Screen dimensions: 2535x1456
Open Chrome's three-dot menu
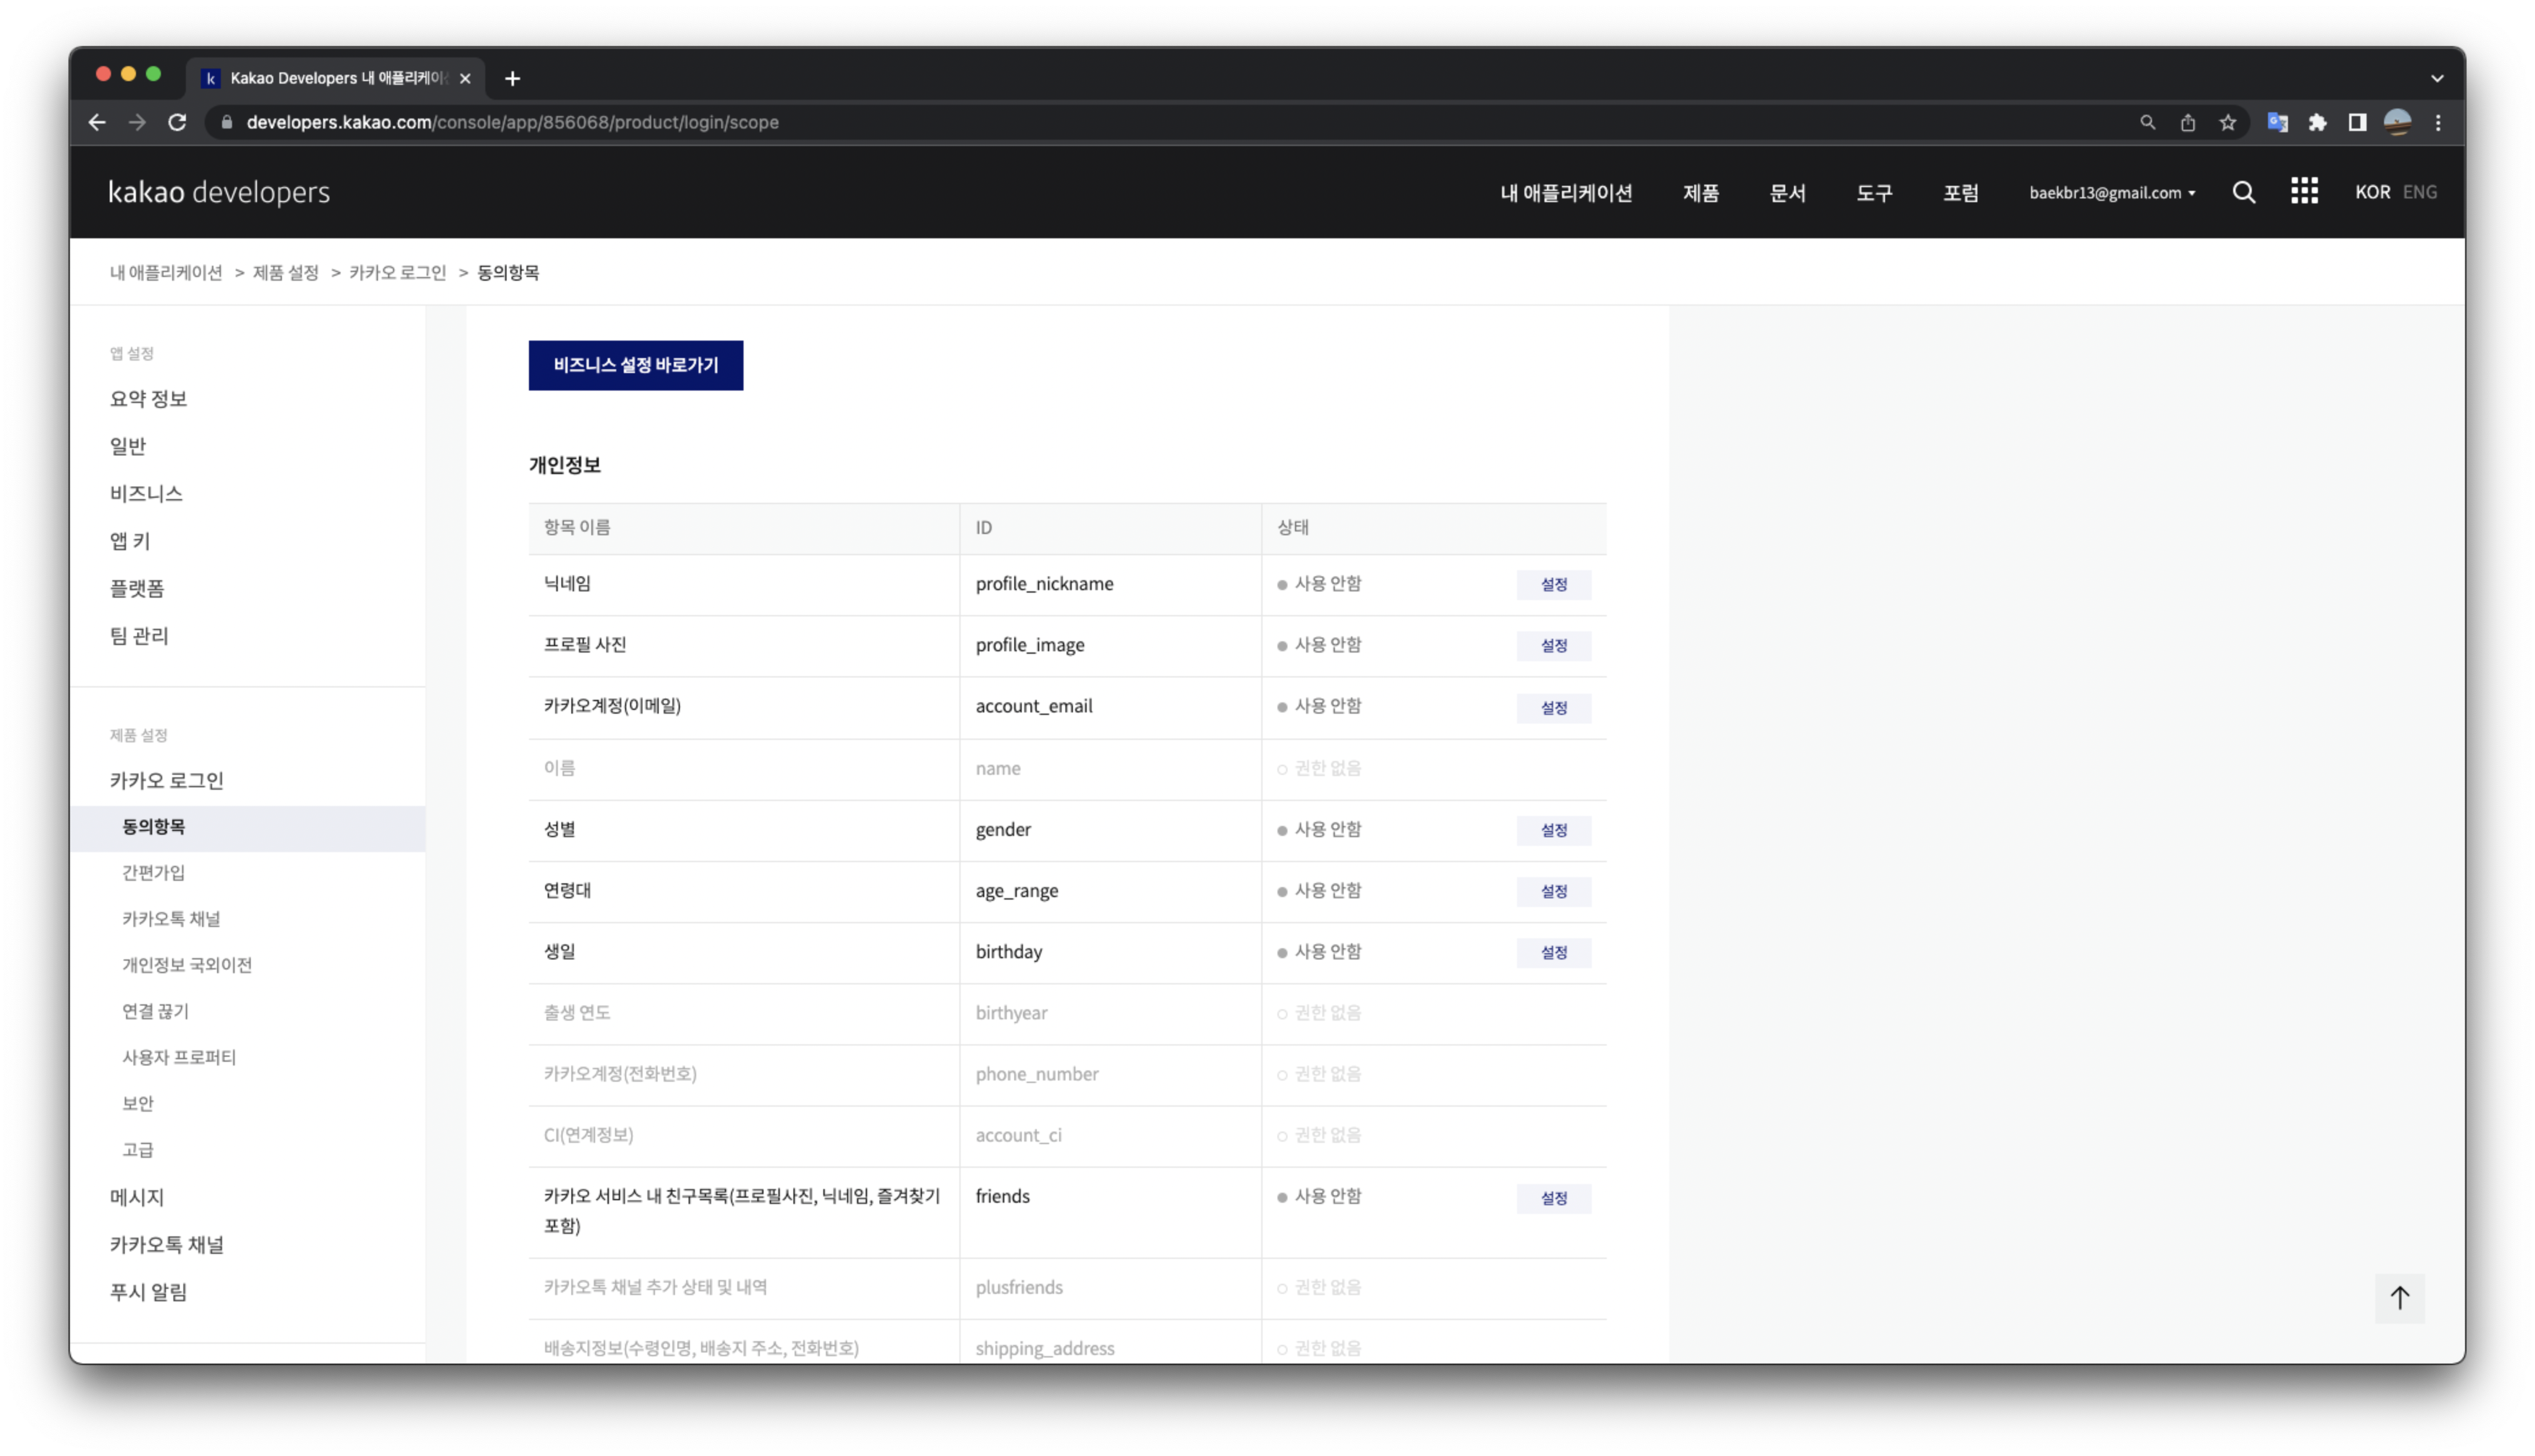(2438, 122)
